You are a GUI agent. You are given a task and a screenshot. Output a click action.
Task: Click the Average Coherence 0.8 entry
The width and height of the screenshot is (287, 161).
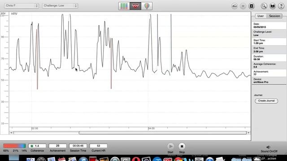(x=269, y=66)
